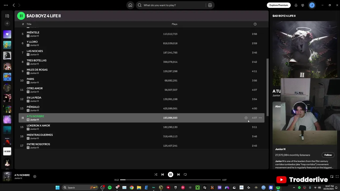Open A TU NOMBRE title in the now playing bar
Screen dimensions: 340x191
tap(22, 175)
